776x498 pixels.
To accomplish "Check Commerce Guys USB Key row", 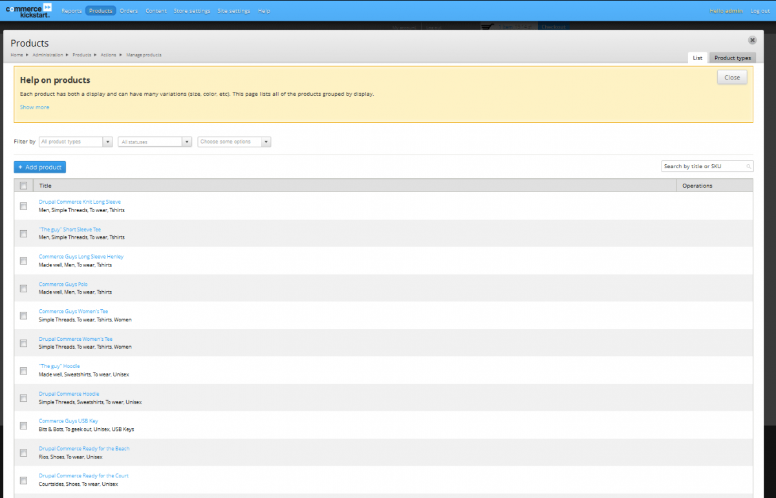I will tap(24, 426).
